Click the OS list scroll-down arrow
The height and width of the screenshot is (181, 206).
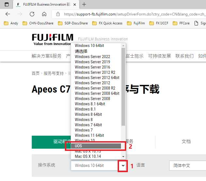tap(123, 157)
